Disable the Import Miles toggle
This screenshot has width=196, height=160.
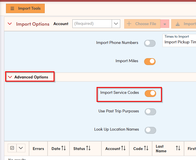(x=150, y=61)
